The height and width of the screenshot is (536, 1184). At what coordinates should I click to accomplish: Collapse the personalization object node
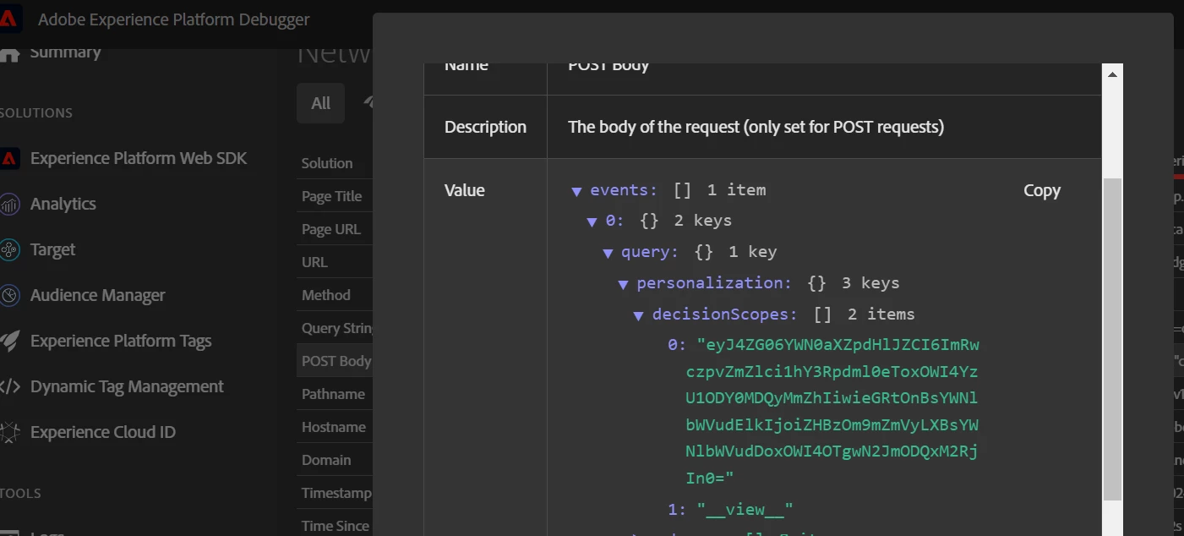pyautogui.click(x=623, y=284)
